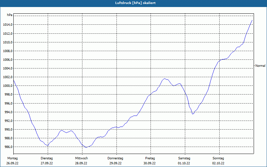Viewport: 267px width, 167px height.
Task: Click the 1008,0 axis value
Action: [x=8, y=51]
